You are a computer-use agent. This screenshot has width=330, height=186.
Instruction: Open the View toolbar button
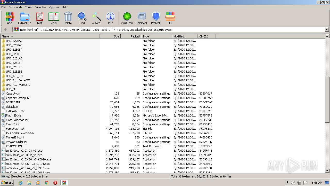[54, 18]
